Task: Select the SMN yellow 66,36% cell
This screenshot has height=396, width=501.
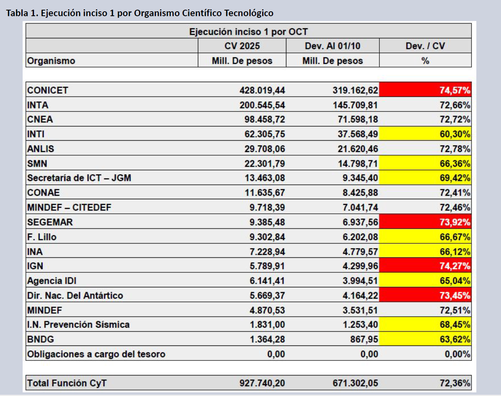Action: (425, 164)
